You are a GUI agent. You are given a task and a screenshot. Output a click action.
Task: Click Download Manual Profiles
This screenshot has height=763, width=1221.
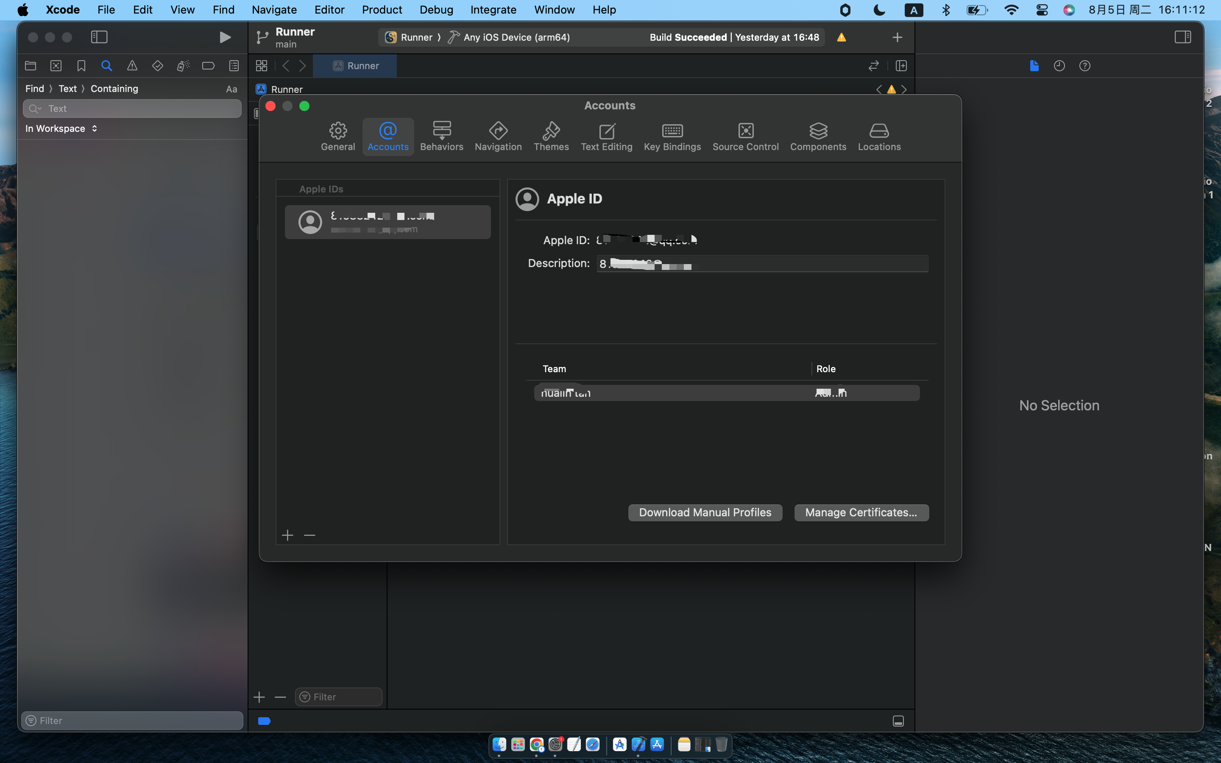(x=704, y=512)
